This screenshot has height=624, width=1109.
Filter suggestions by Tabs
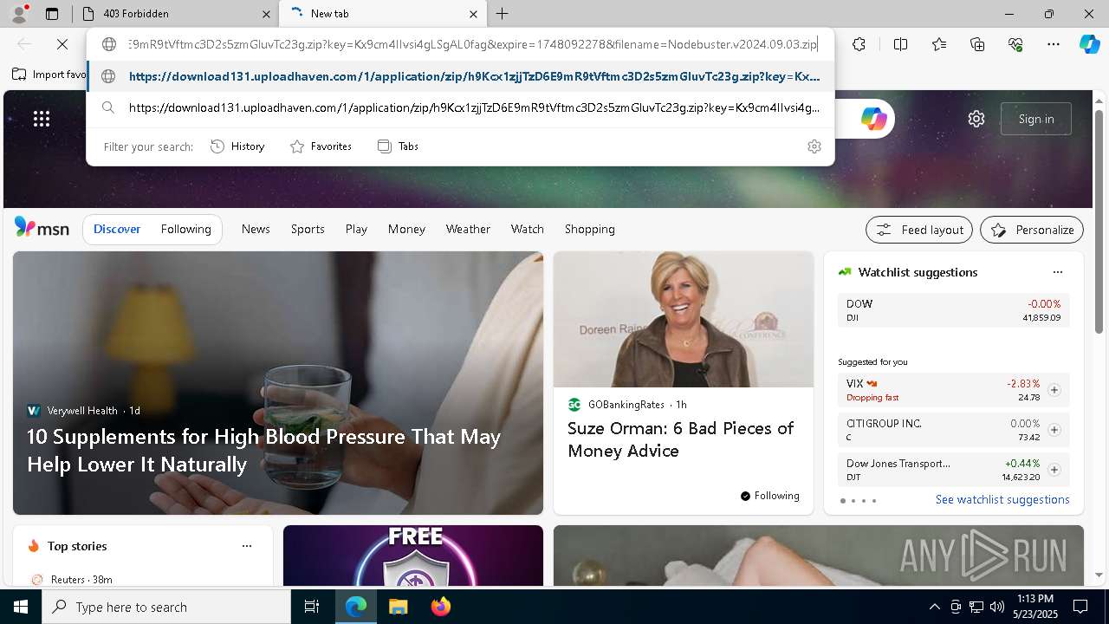[x=399, y=146]
